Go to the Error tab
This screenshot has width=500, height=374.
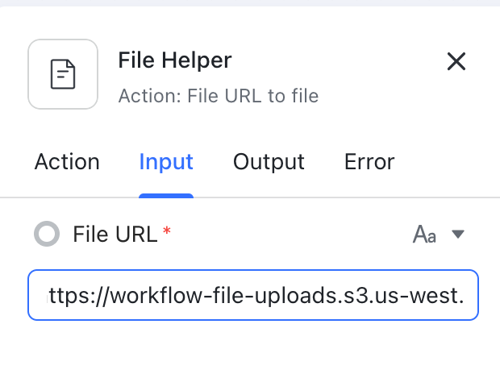coord(369,162)
